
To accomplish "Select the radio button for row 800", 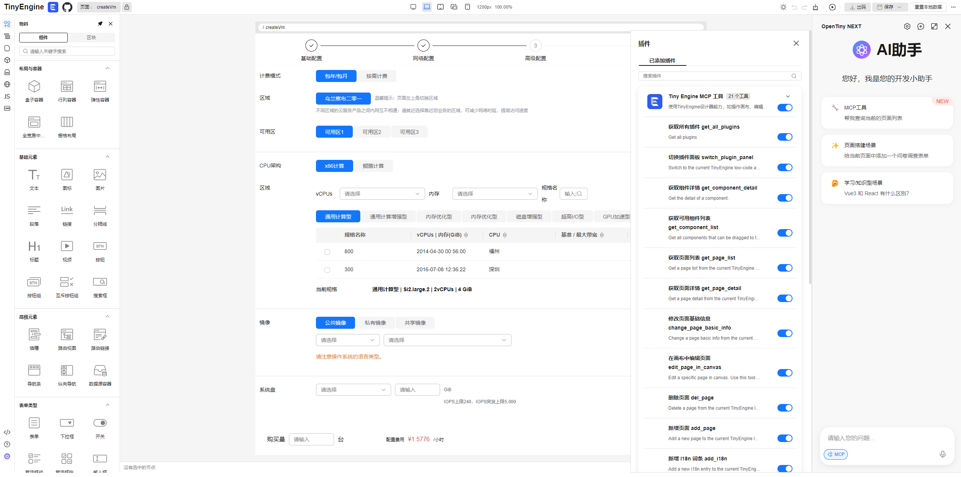I will click(327, 252).
